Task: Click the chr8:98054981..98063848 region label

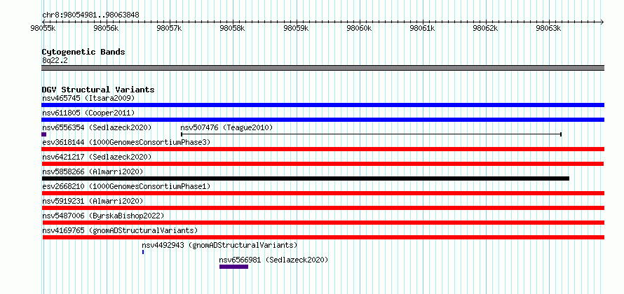Action: click(90, 15)
